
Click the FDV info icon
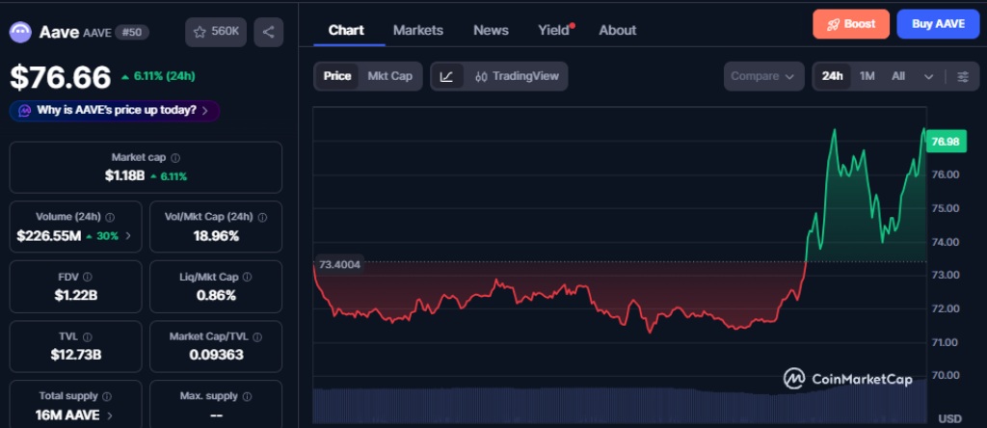(88, 277)
